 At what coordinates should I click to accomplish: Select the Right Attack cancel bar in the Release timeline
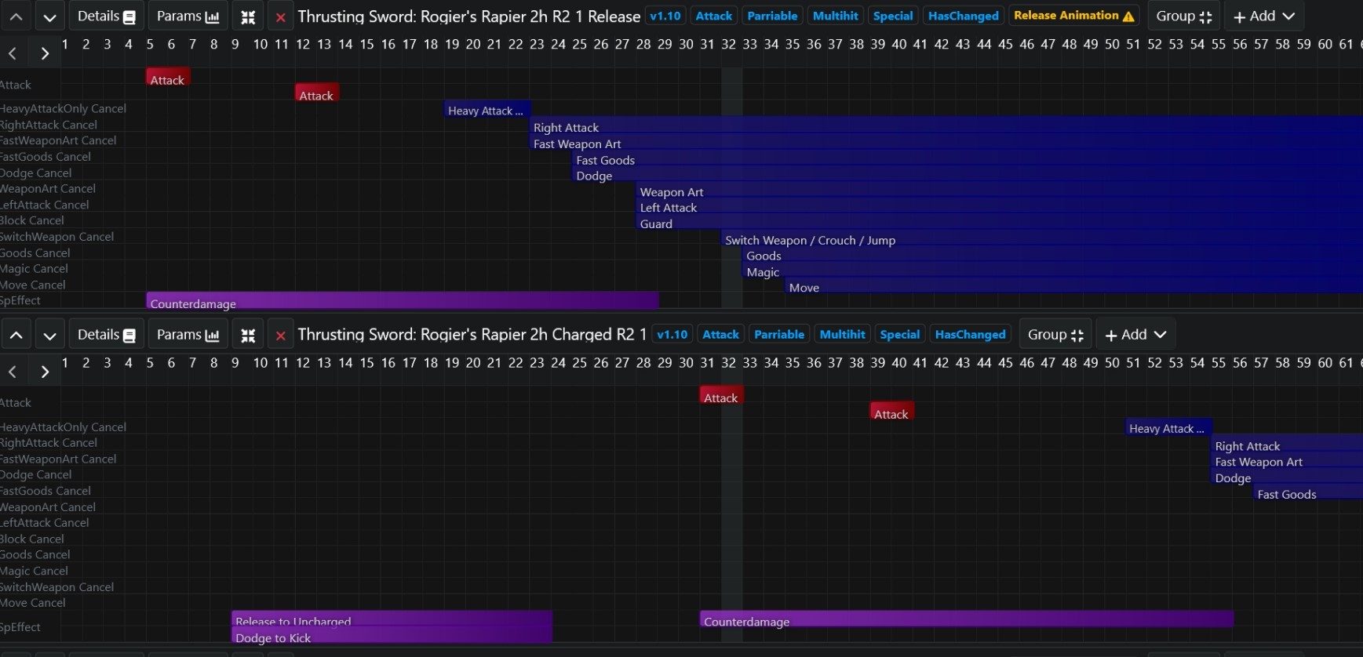tap(946, 125)
